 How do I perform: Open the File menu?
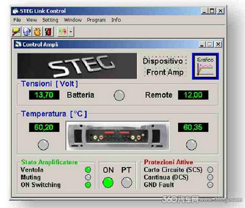tap(17, 20)
